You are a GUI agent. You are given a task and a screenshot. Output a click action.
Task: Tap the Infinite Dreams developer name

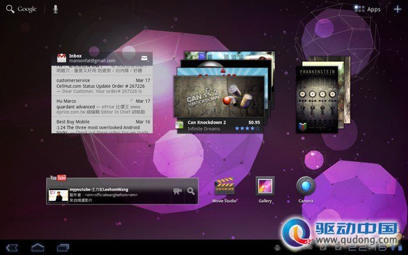pos(204,129)
